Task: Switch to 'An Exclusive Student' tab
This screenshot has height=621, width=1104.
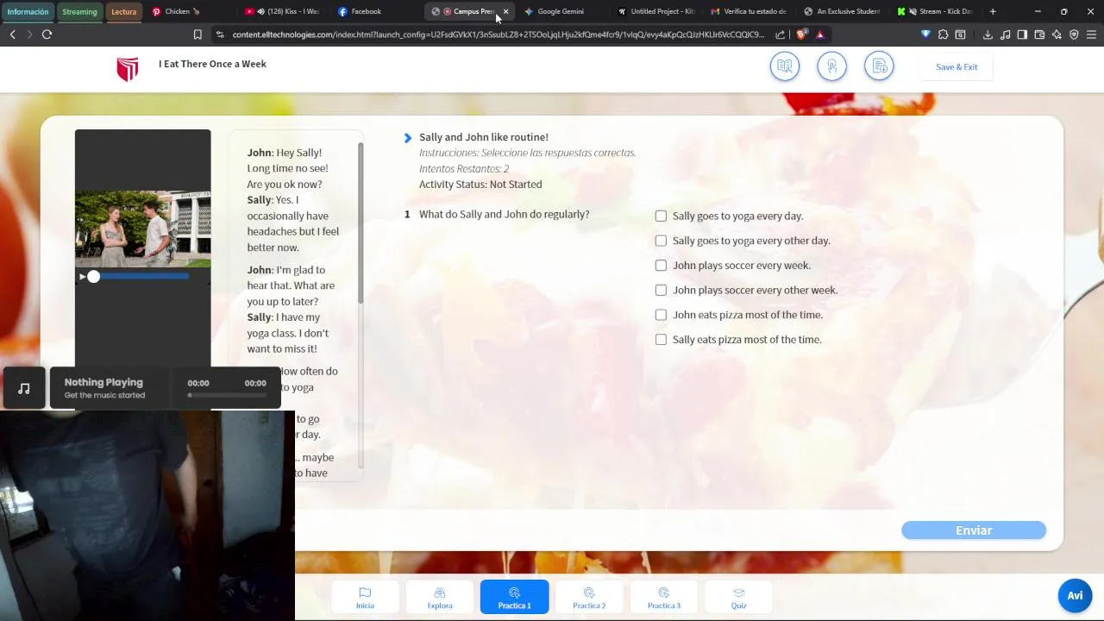Action: (x=842, y=11)
